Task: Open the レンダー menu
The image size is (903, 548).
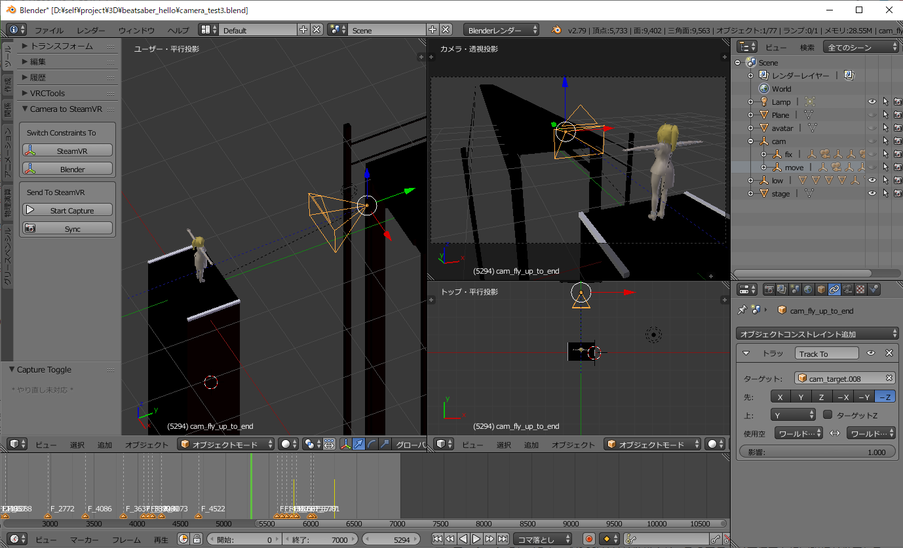Action: [x=90, y=30]
